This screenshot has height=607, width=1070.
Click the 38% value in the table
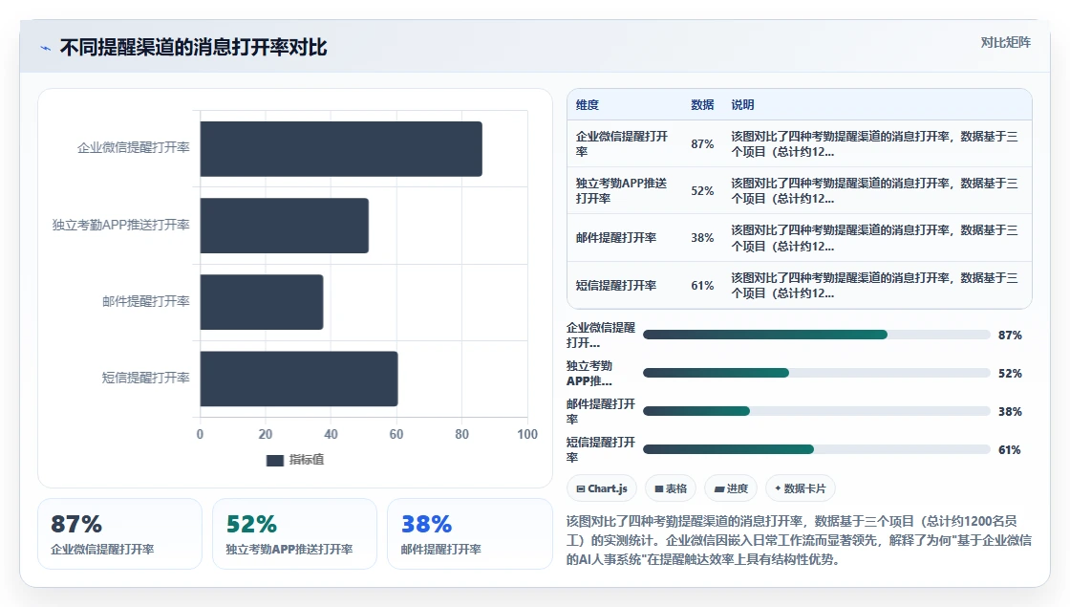(x=702, y=238)
